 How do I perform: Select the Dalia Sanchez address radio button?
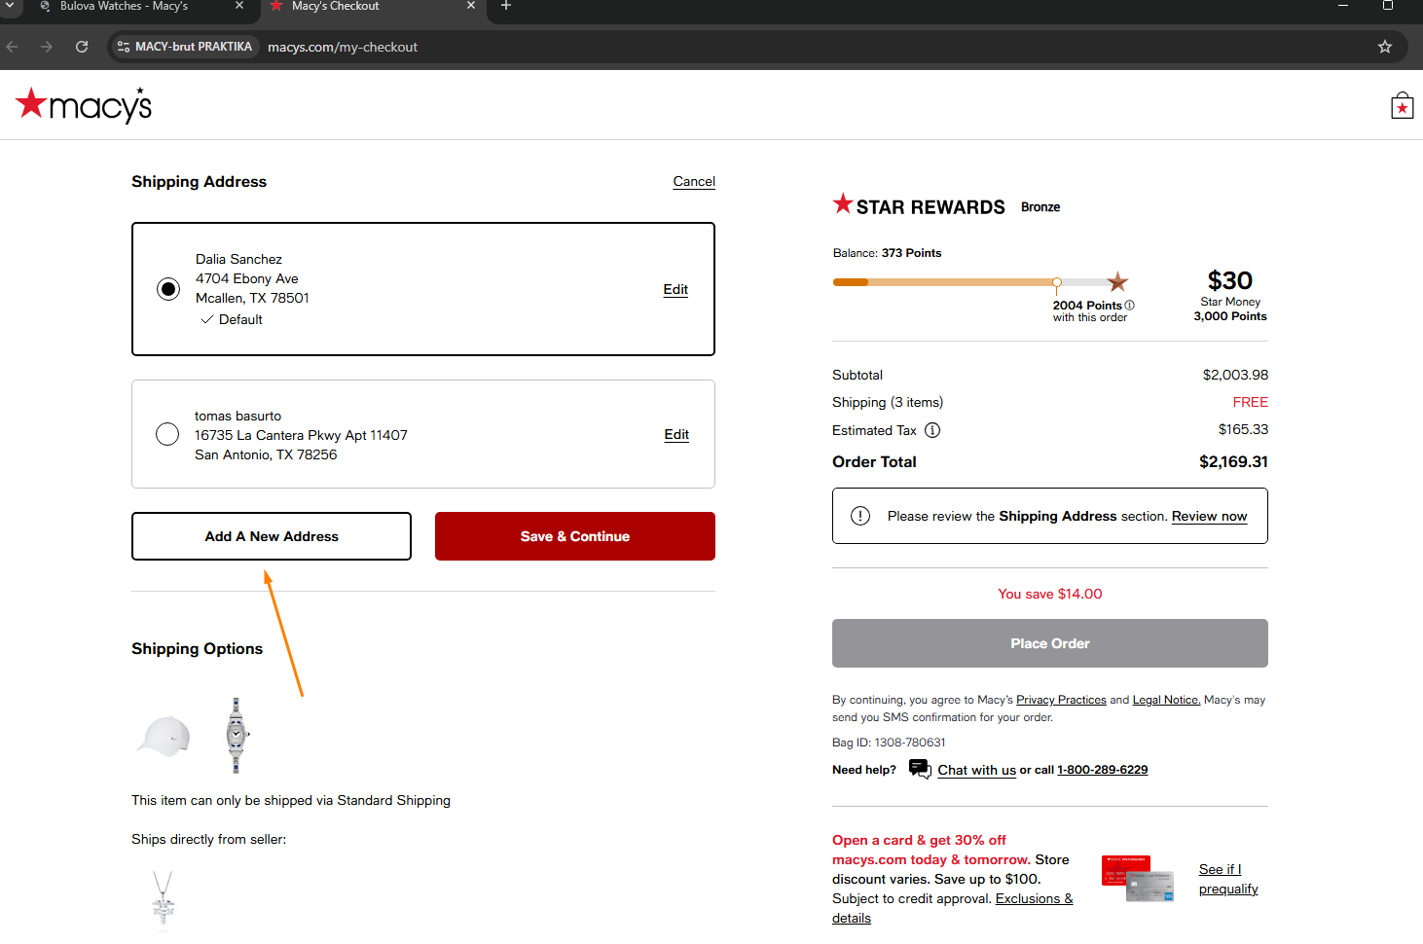168,289
